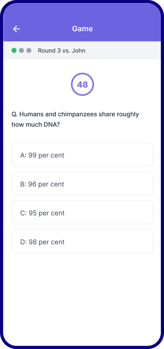Click the Game title in the header
Screen dimensions: 164x349
[x=82, y=29]
